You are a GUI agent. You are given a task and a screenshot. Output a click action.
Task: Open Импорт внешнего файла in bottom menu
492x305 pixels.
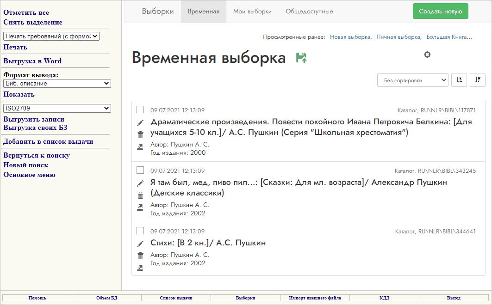coord(315,298)
